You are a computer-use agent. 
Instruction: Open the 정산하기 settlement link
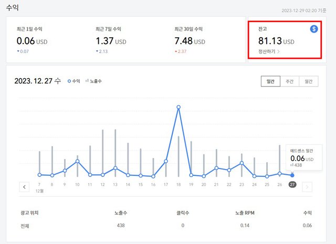(x=267, y=51)
